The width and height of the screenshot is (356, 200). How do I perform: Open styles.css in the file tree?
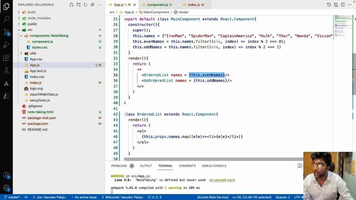(x=39, y=47)
